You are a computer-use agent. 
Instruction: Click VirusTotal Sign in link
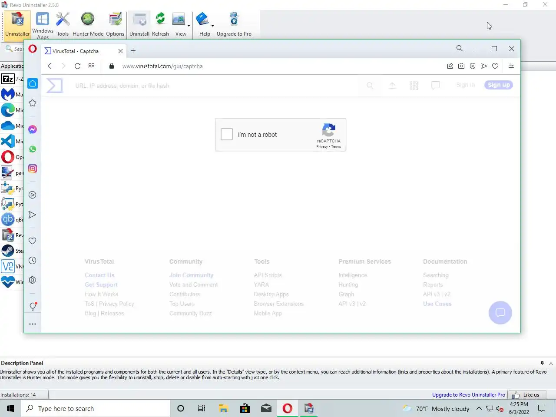(466, 85)
